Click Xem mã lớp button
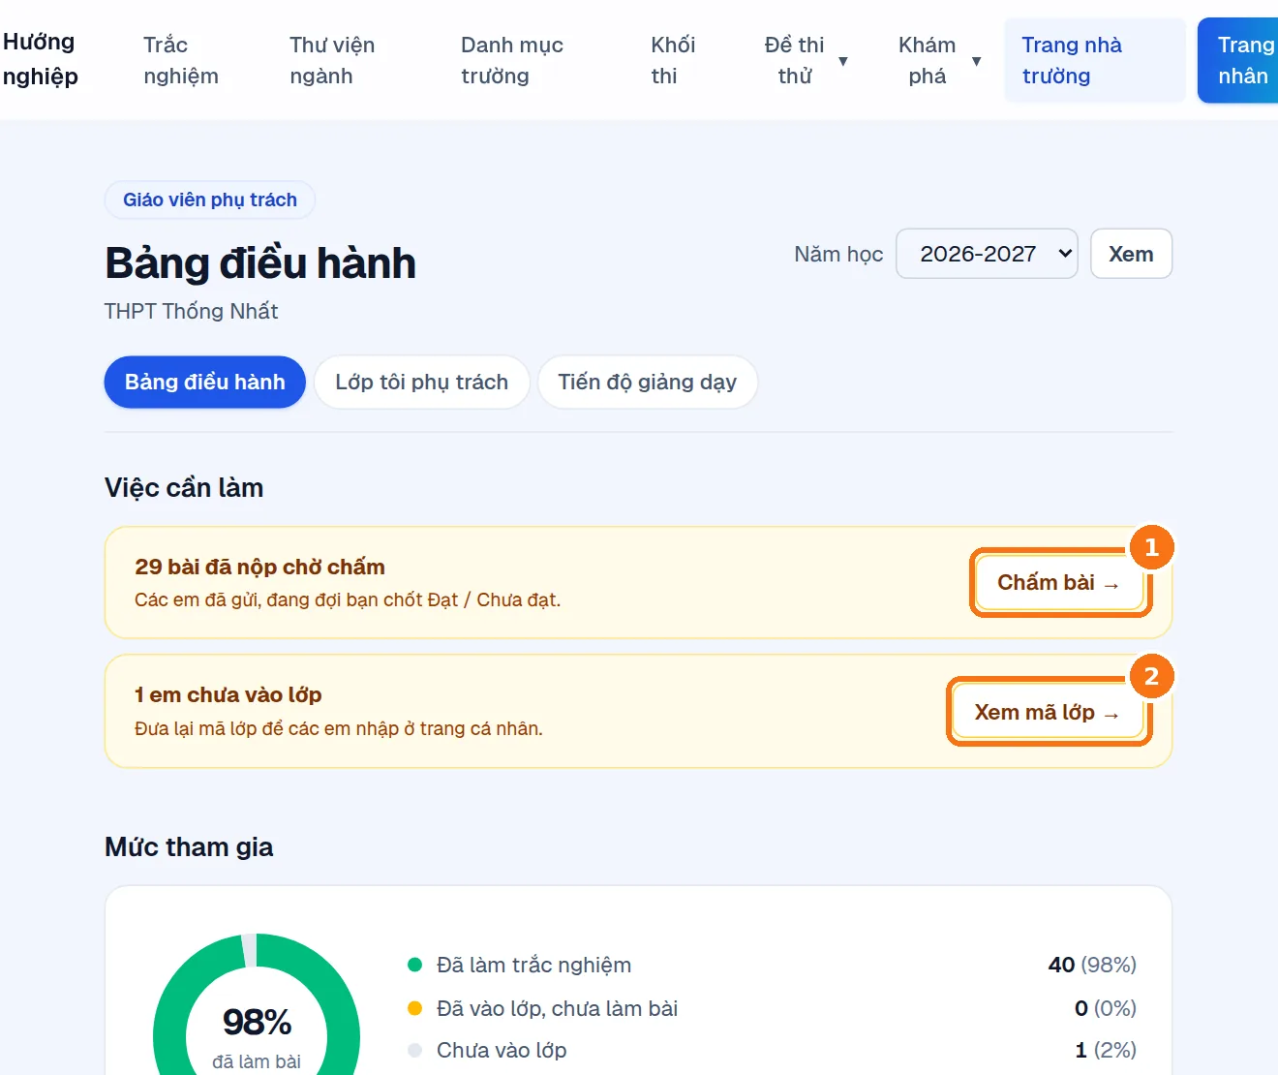1278x1075 pixels. point(1048,713)
